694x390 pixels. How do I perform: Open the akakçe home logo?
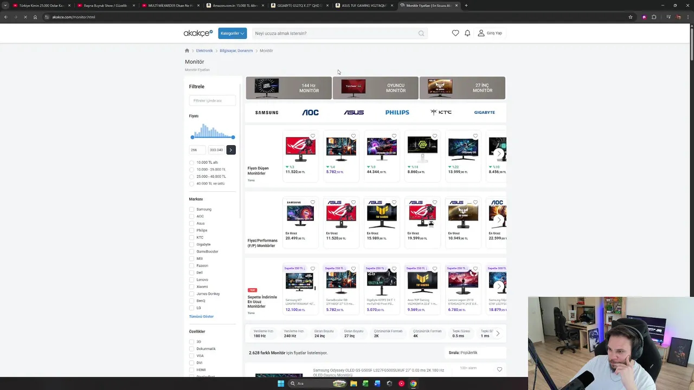(x=198, y=33)
